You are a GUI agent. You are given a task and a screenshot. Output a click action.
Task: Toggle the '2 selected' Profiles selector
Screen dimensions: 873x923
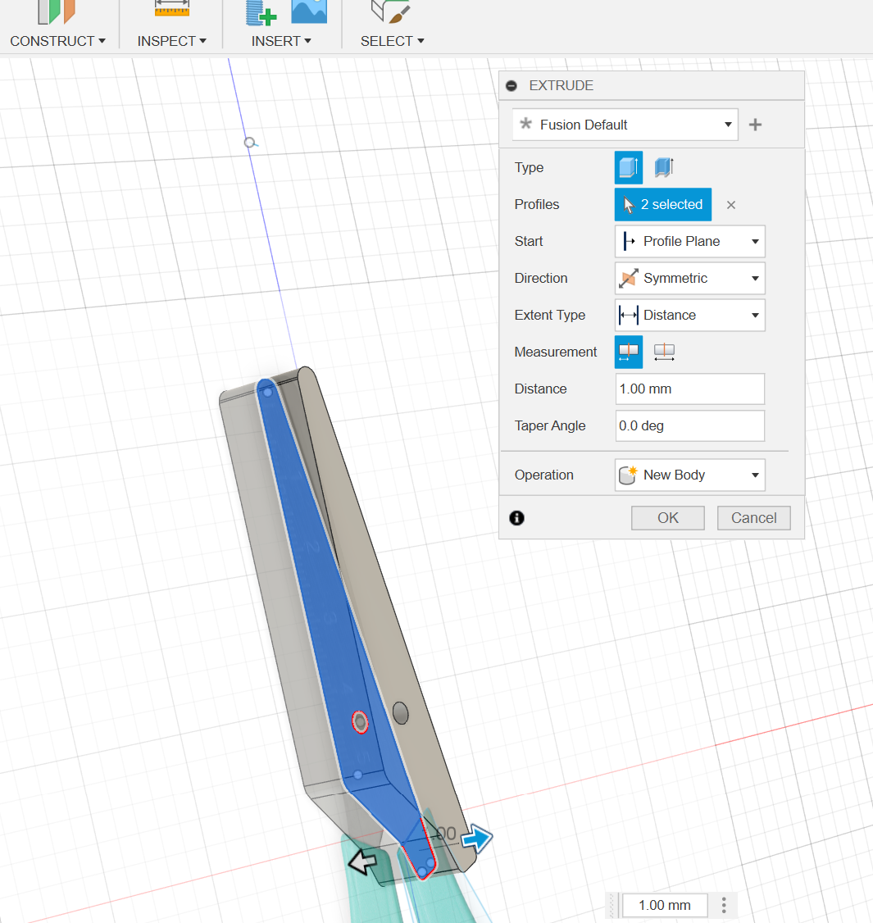click(662, 205)
